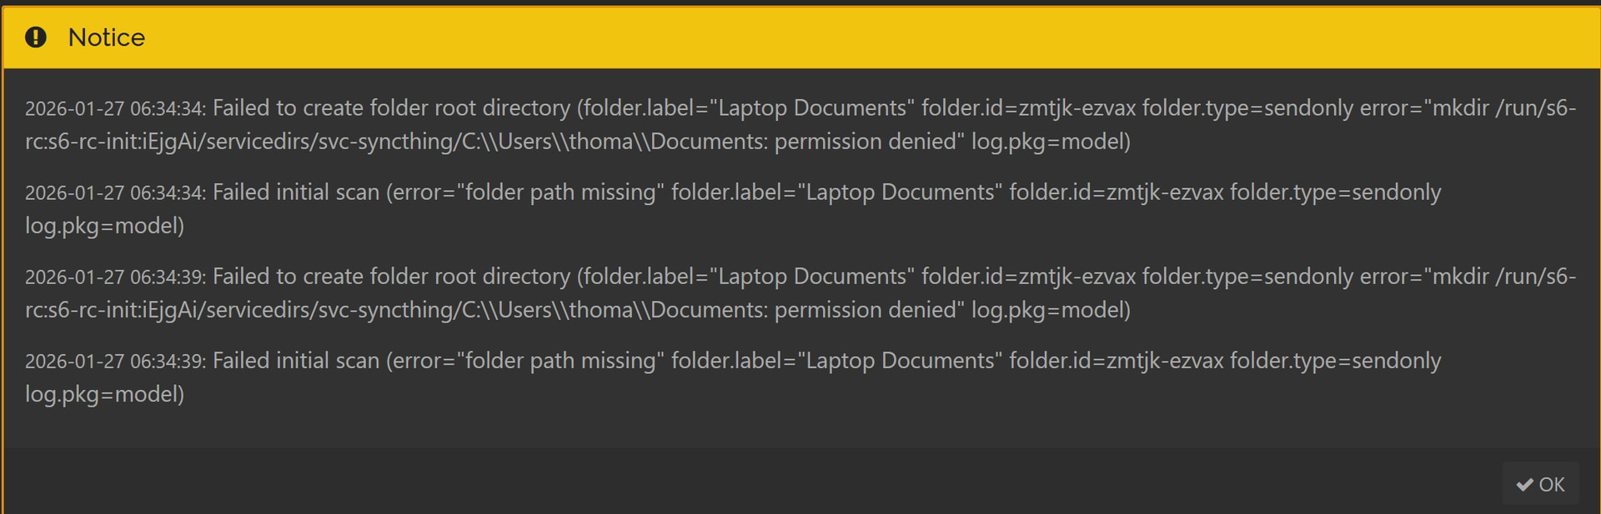1601x514 pixels.
Task: Select "Failed initial scan" message at 06:34:39
Action: click(x=296, y=361)
